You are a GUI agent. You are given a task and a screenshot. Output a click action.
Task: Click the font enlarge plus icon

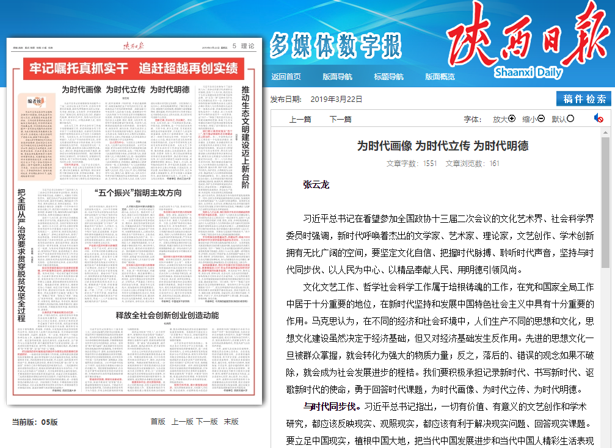(x=512, y=119)
